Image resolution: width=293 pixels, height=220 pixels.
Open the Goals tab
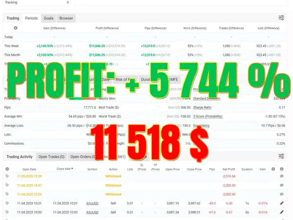(x=48, y=18)
